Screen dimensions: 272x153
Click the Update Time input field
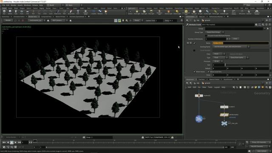coord(159,21)
